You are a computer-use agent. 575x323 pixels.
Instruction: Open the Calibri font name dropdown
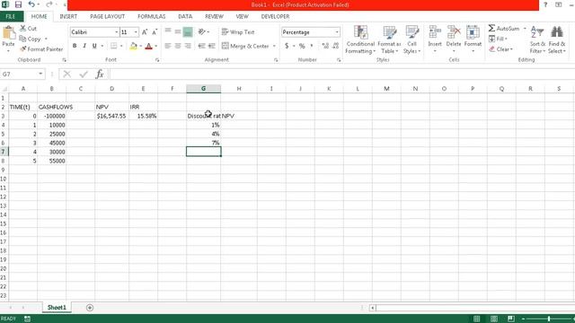tap(116, 32)
